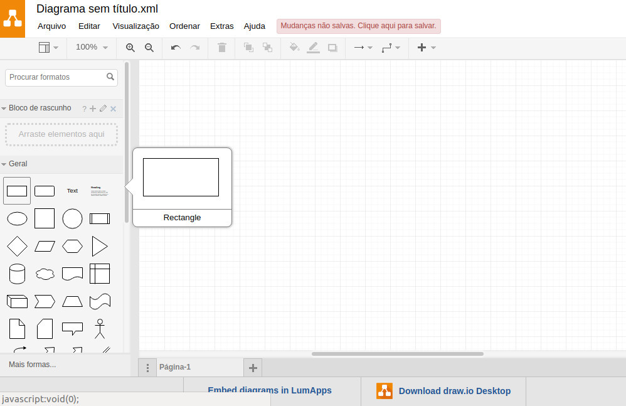Close the scratchpad with the X icon
The width and height of the screenshot is (626, 406).
pyautogui.click(x=114, y=109)
